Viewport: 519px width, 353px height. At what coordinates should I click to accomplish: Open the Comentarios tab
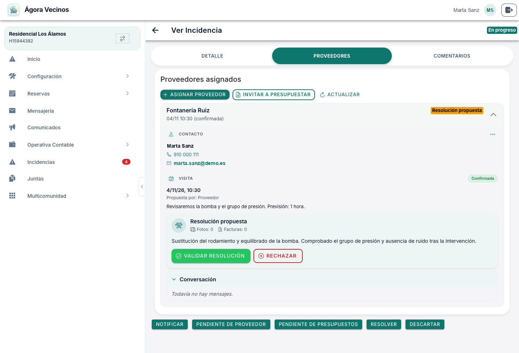[x=452, y=56]
